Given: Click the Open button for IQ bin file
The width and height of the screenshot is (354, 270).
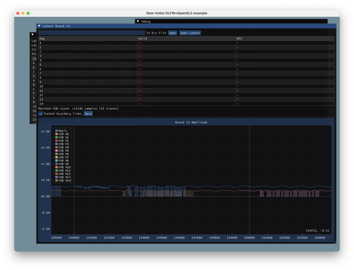Looking at the screenshot, I should tap(173, 33).
